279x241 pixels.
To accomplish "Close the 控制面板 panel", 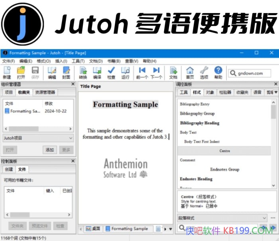I will pyautogui.click(x=73, y=161).
